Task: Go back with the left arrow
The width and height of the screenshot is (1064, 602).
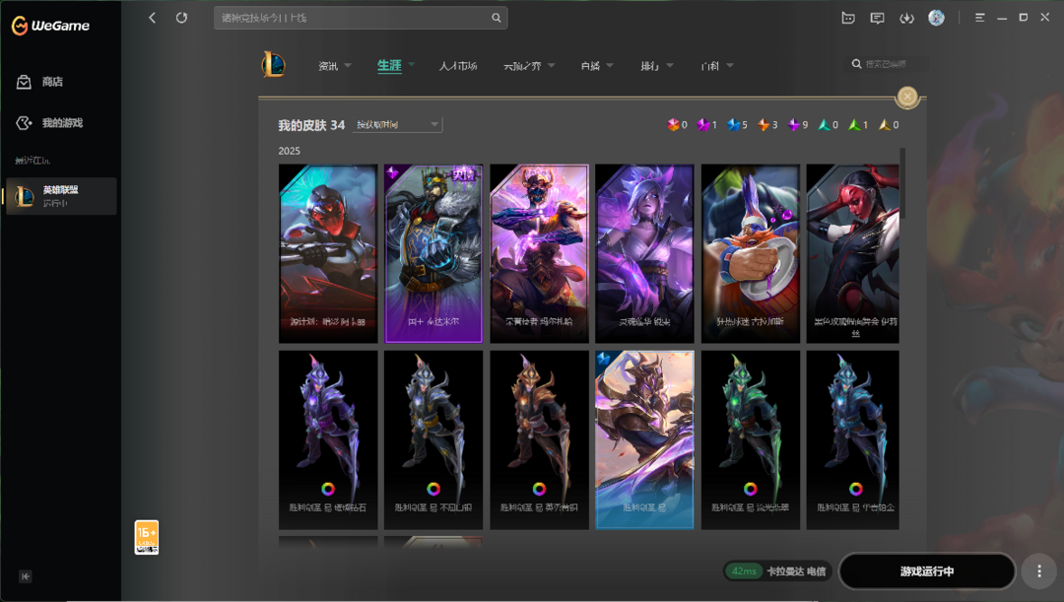Action: coord(152,18)
